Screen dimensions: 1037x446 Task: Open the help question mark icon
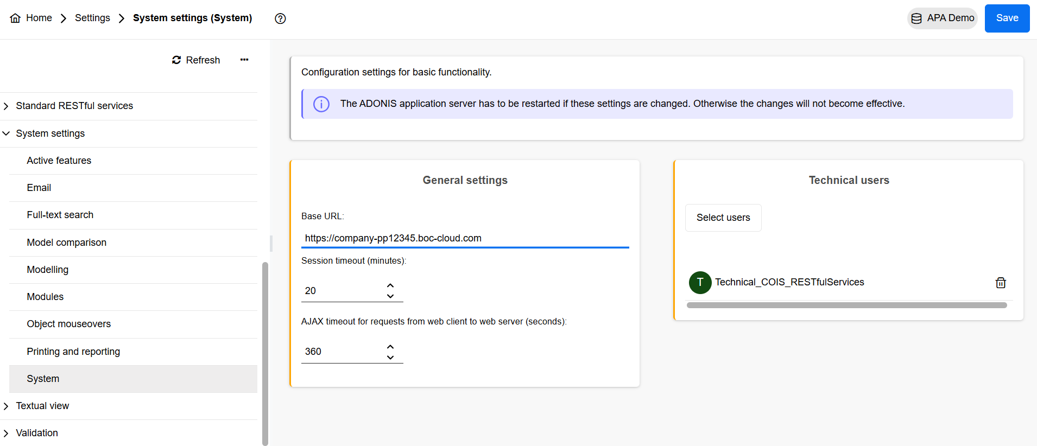tap(280, 18)
